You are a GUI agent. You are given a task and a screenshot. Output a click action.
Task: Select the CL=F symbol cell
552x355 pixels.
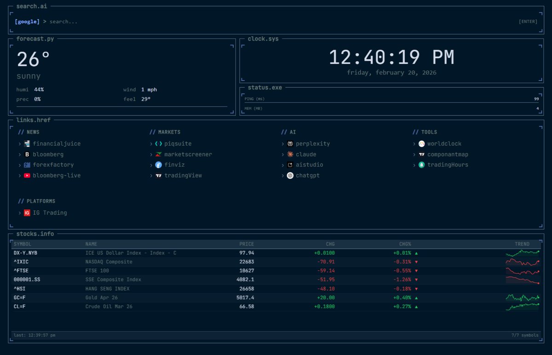coord(20,306)
